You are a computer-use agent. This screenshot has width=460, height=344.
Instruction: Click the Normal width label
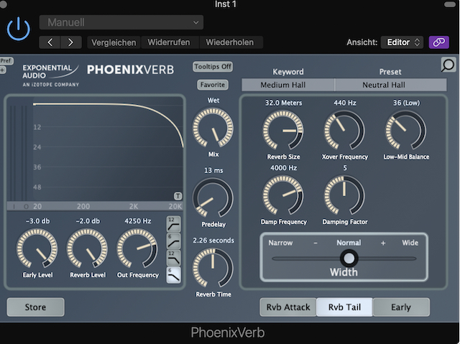click(x=349, y=243)
